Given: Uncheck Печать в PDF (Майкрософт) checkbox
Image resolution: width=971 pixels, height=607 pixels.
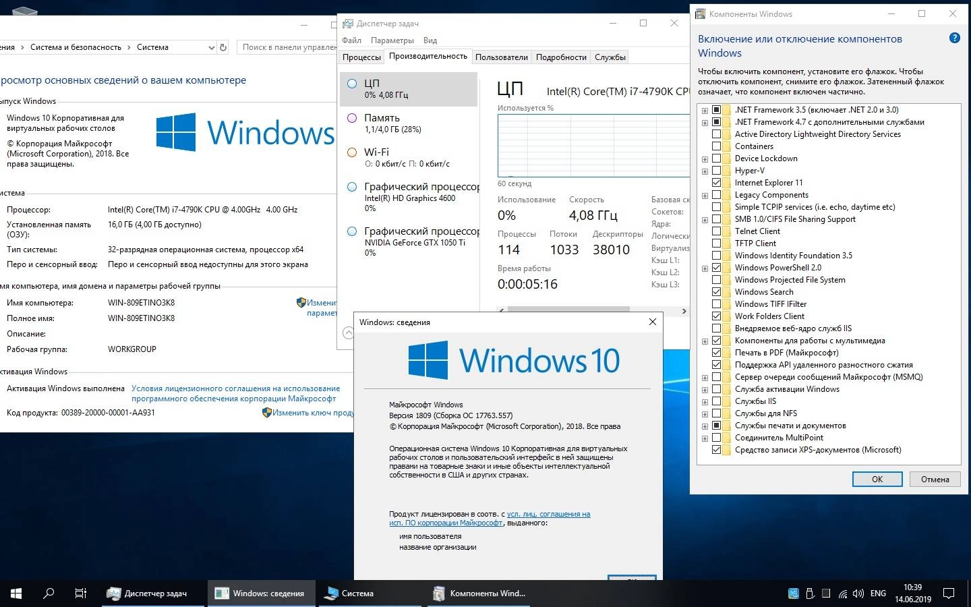Looking at the screenshot, I should click(716, 353).
